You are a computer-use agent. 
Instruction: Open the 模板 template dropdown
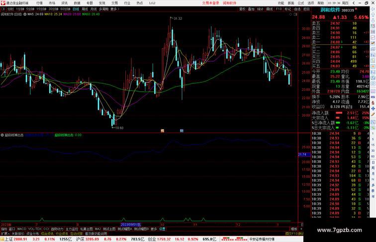[x=294, y=229]
